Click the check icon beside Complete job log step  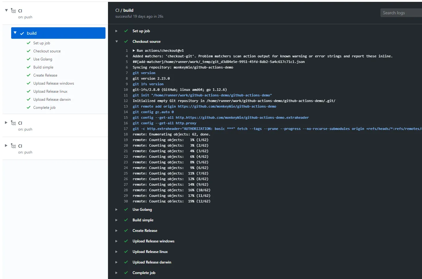coord(126,273)
